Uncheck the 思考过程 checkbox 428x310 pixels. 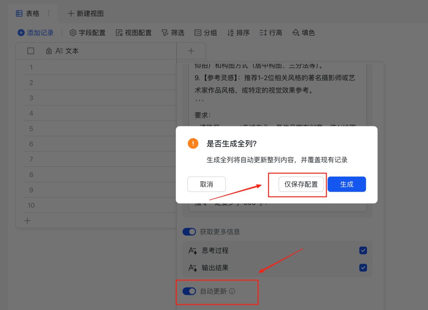tap(363, 250)
